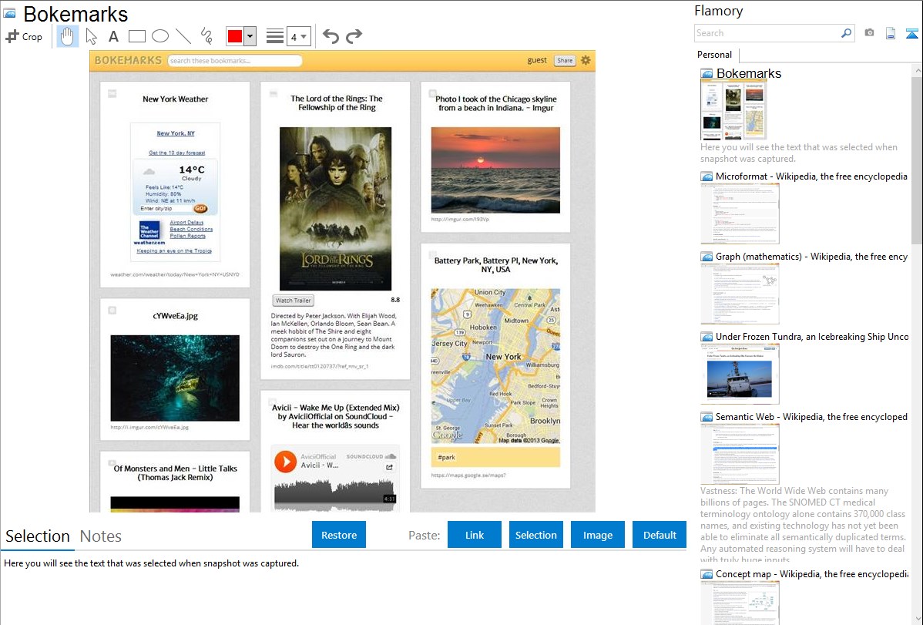
Task: Redo the last undone action
Action: (x=354, y=36)
